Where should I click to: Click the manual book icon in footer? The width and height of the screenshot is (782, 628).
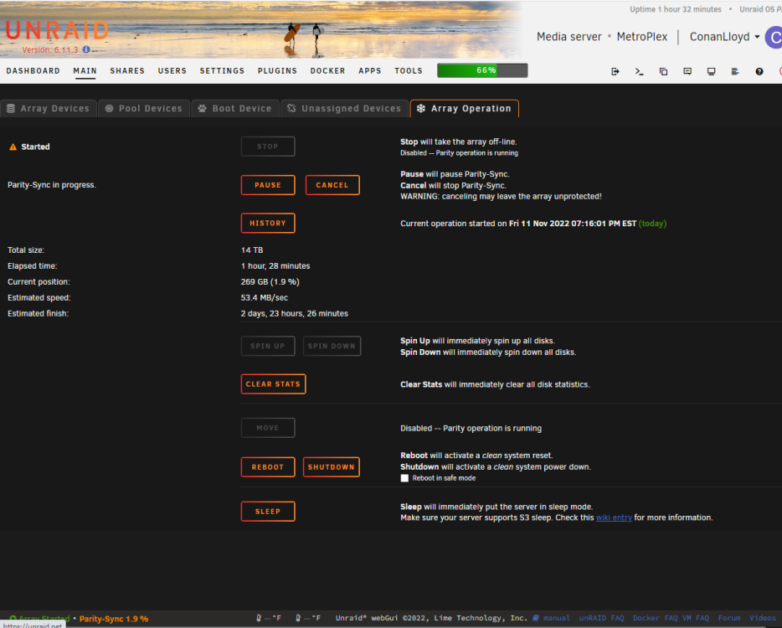coord(536,618)
